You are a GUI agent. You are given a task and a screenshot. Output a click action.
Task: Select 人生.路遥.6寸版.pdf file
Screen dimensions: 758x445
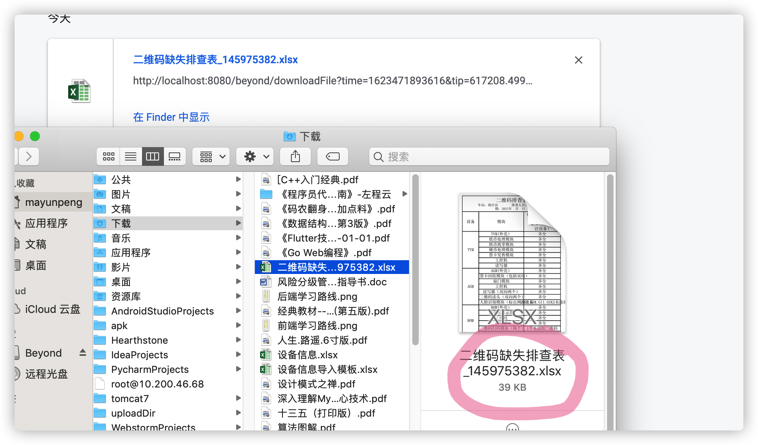tap(332, 340)
